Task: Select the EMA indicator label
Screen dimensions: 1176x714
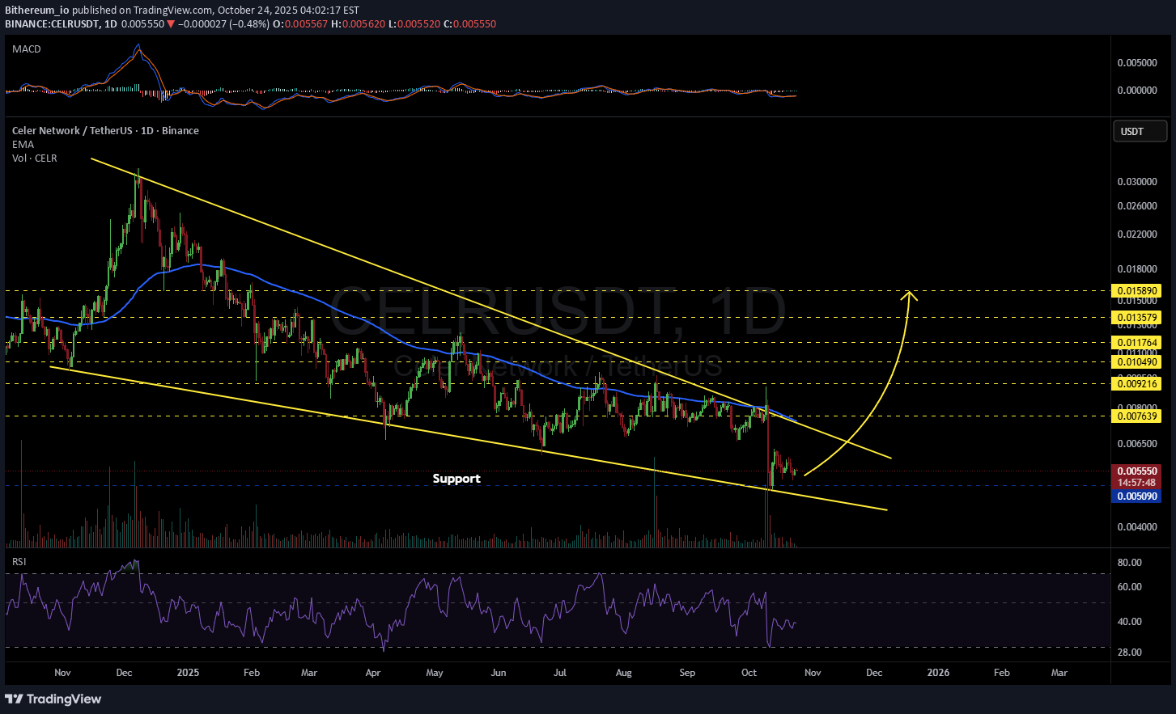Action: pos(23,145)
